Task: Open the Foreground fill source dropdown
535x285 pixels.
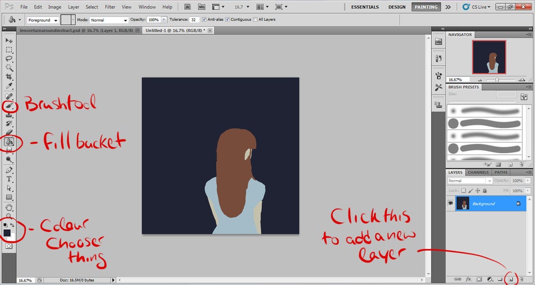Action: [x=42, y=20]
